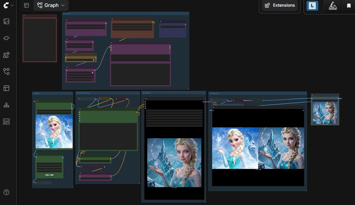Select the blue-violet node in Models group
The width and height of the screenshot is (355, 205).
tap(173, 29)
